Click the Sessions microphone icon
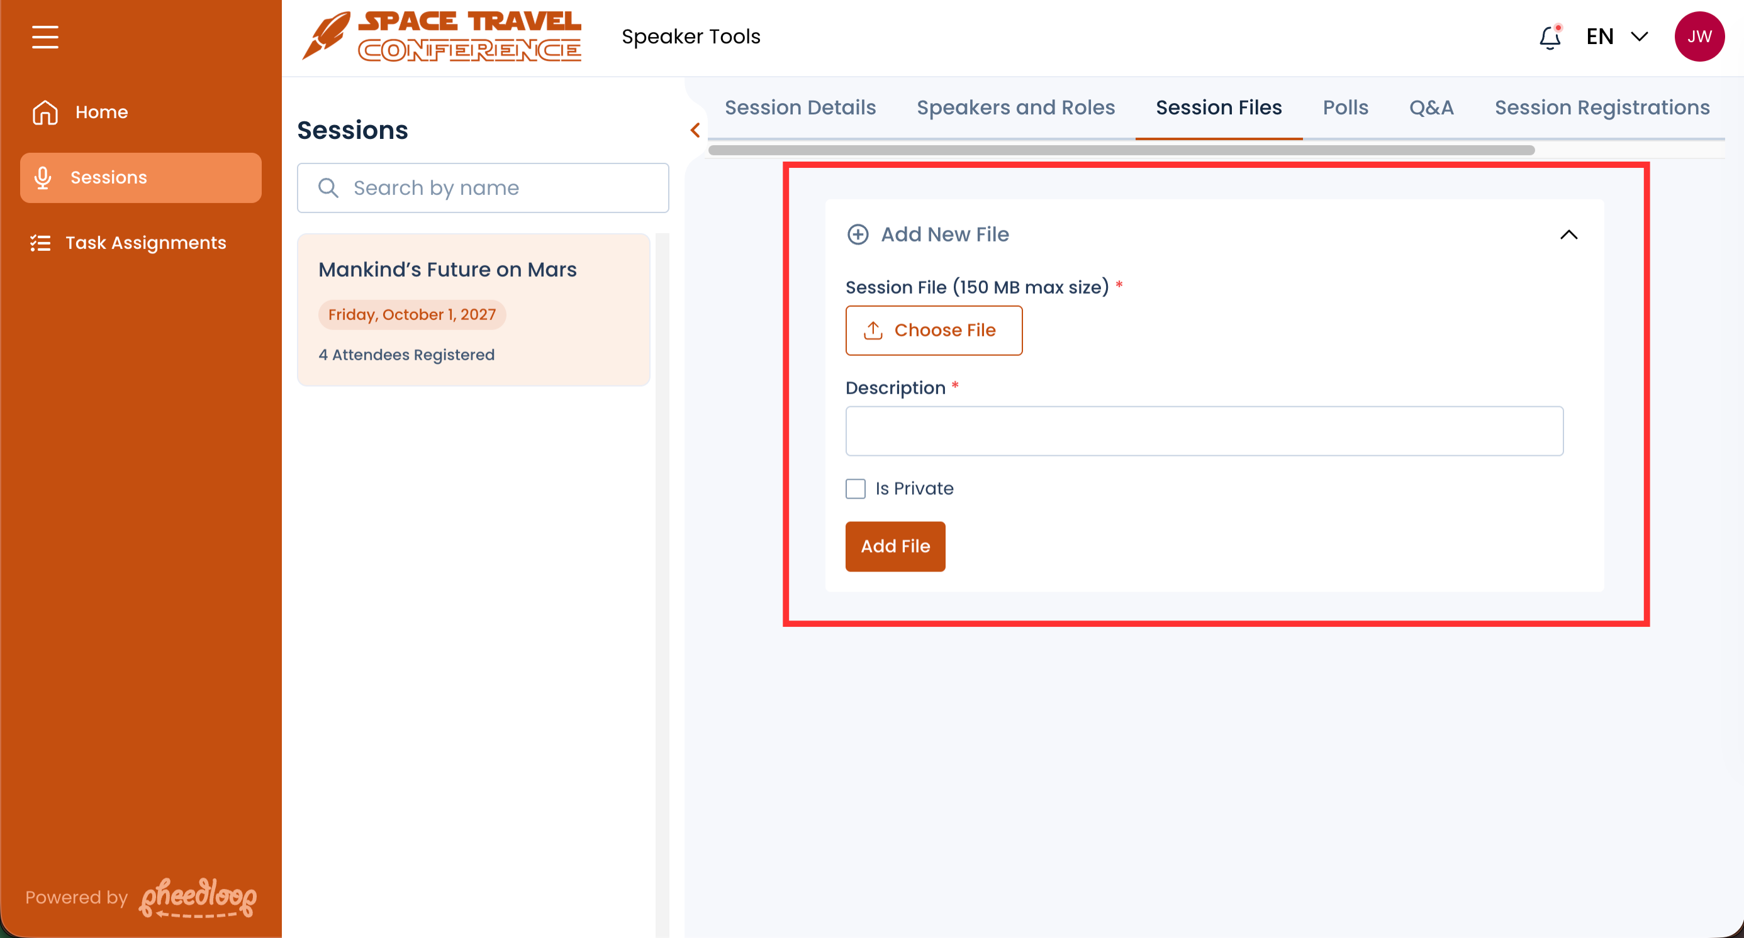The height and width of the screenshot is (938, 1744). click(x=43, y=177)
